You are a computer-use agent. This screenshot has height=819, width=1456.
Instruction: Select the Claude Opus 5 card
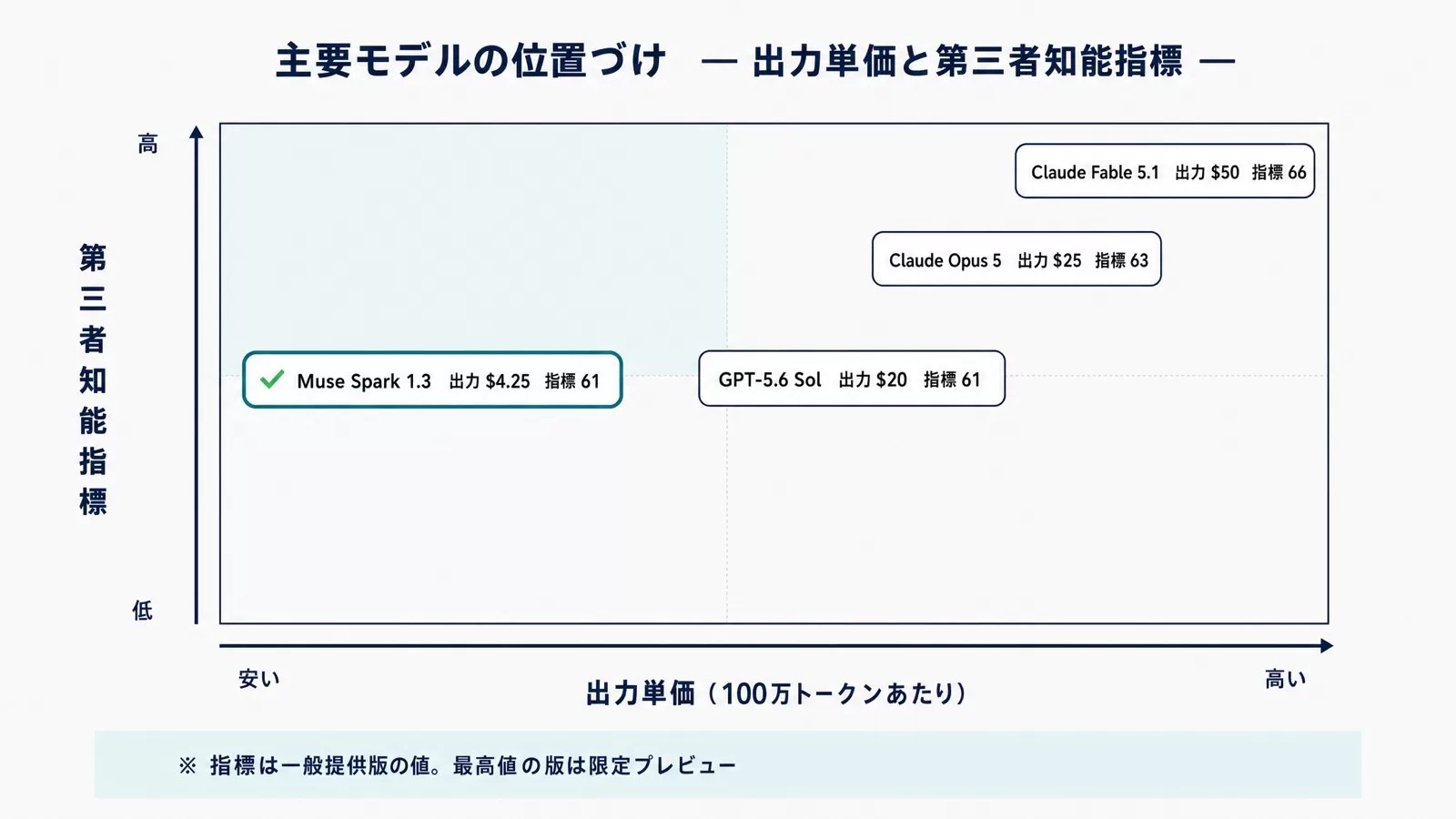[x=1016, y=259]
